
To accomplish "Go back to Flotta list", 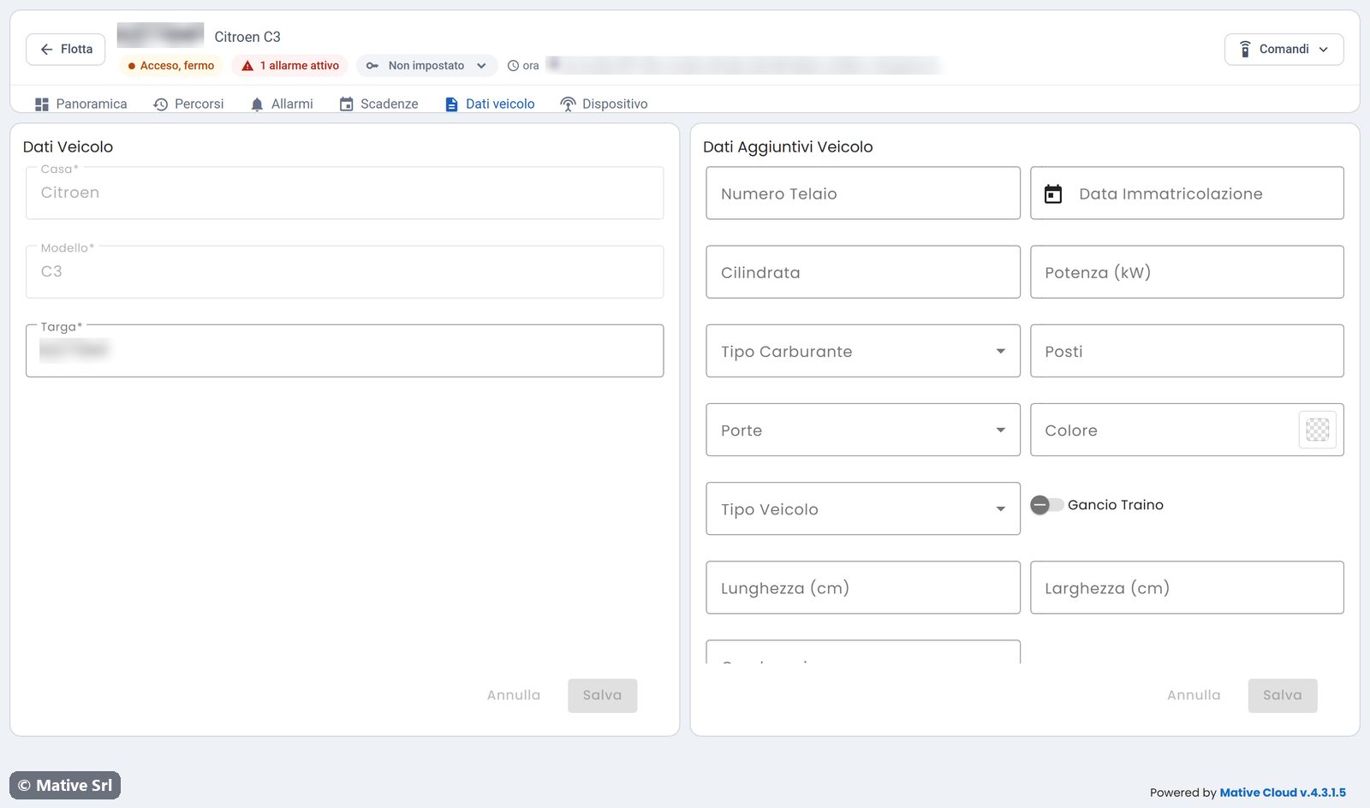I will [x=66, y=50].
